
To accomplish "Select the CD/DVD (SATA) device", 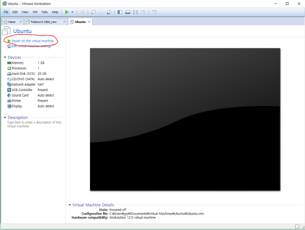I will (31, 79).
